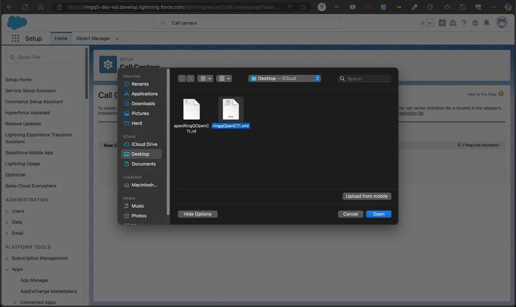This screenshot has height=307, width=516.
Task: Reload the page with the refresh icon
Action: click(x=25, y=7)
